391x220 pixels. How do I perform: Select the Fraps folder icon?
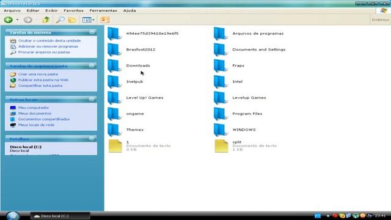221,65
